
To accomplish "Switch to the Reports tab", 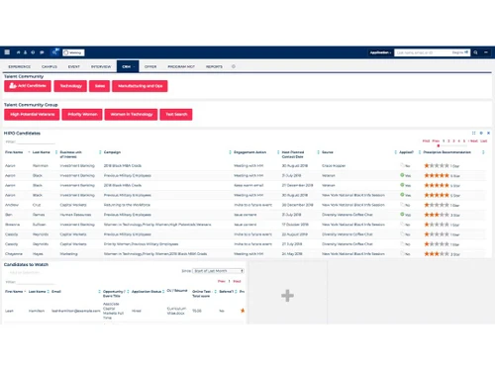I will pos(214,66).
